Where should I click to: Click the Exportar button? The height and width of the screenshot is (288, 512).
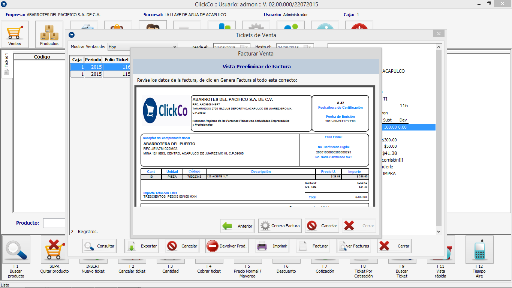(x=142, y=246)
